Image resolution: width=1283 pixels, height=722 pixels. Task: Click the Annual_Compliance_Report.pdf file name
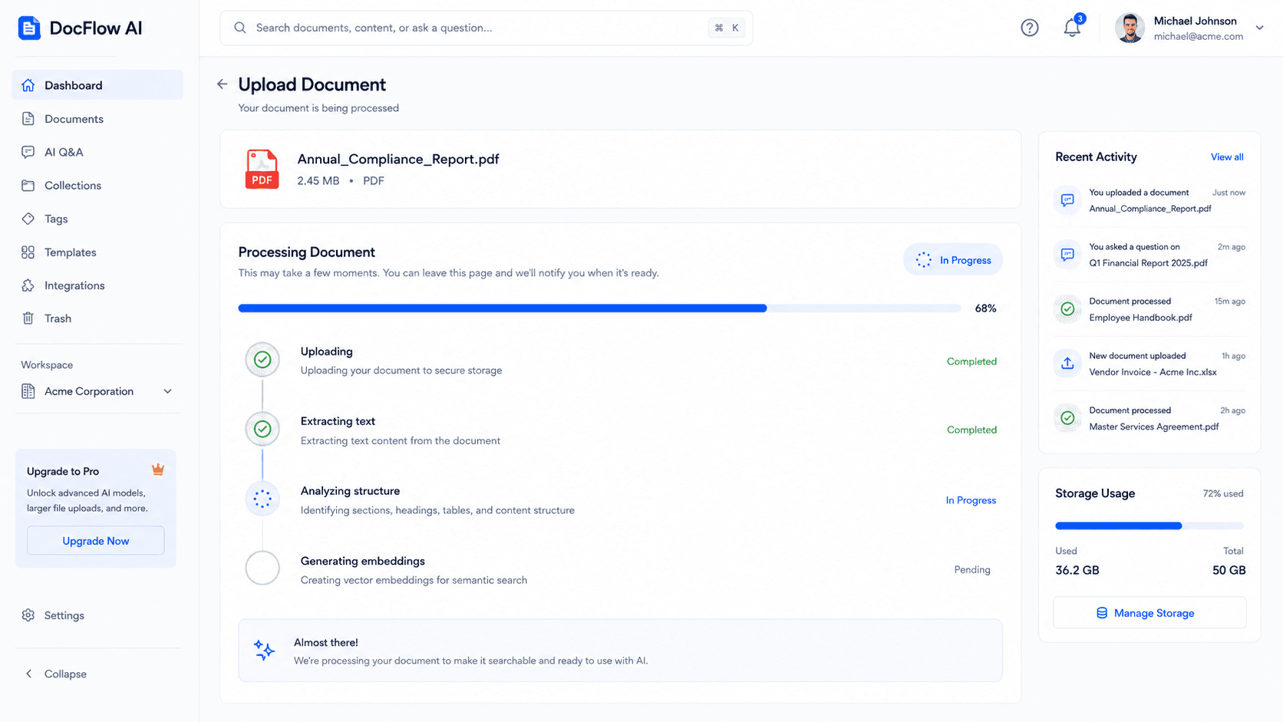[398, 159]
